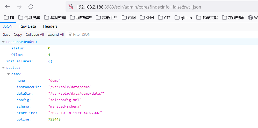258x128 pixels.
Task: Switch to the Raw Data tab
Action: pos(28,26)
